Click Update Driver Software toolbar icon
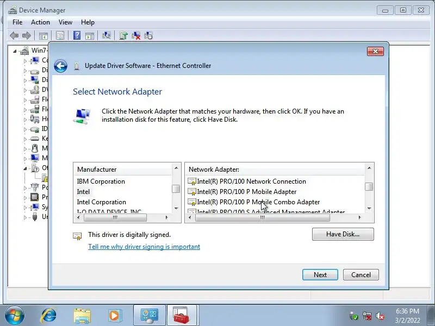 123,35
